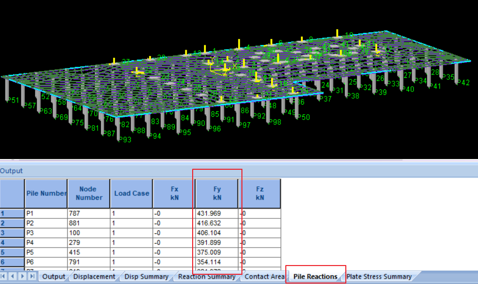Open the Output tab
This screenshot has width=478, height=284.
(54, 277)
